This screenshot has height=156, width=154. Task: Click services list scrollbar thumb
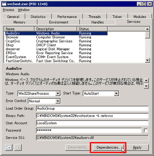point(147,35)
